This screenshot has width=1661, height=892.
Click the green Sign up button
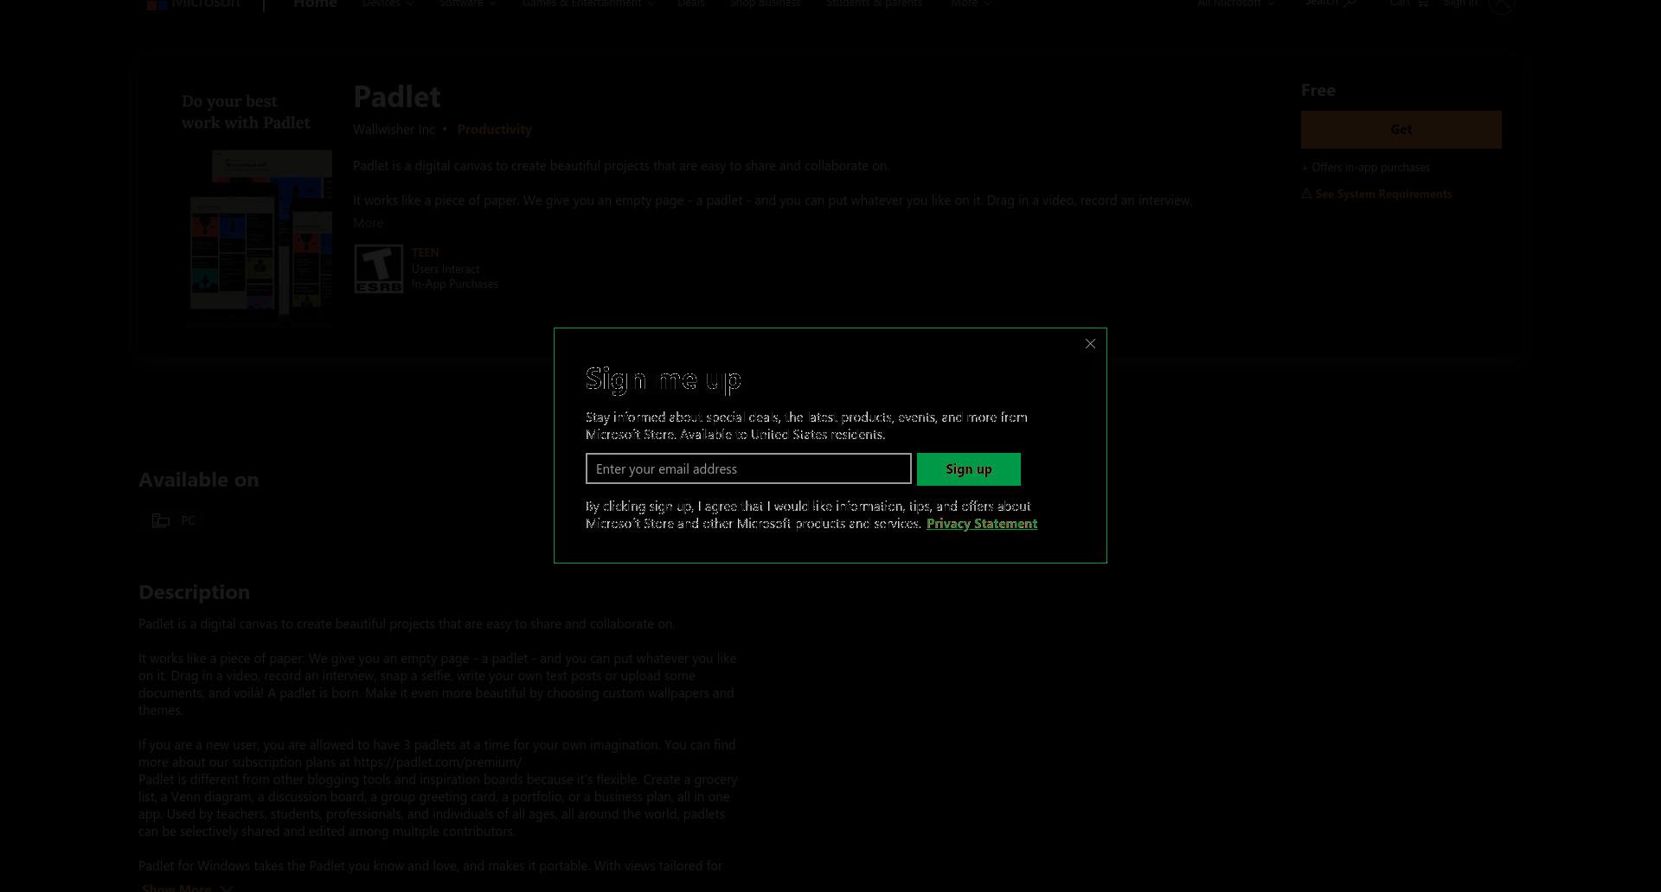coord(969,469)
